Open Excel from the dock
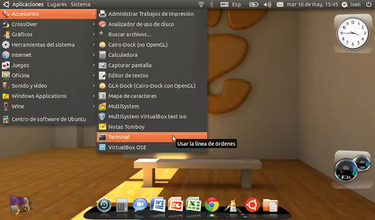375x220 pixels. (x=193, y=204)
